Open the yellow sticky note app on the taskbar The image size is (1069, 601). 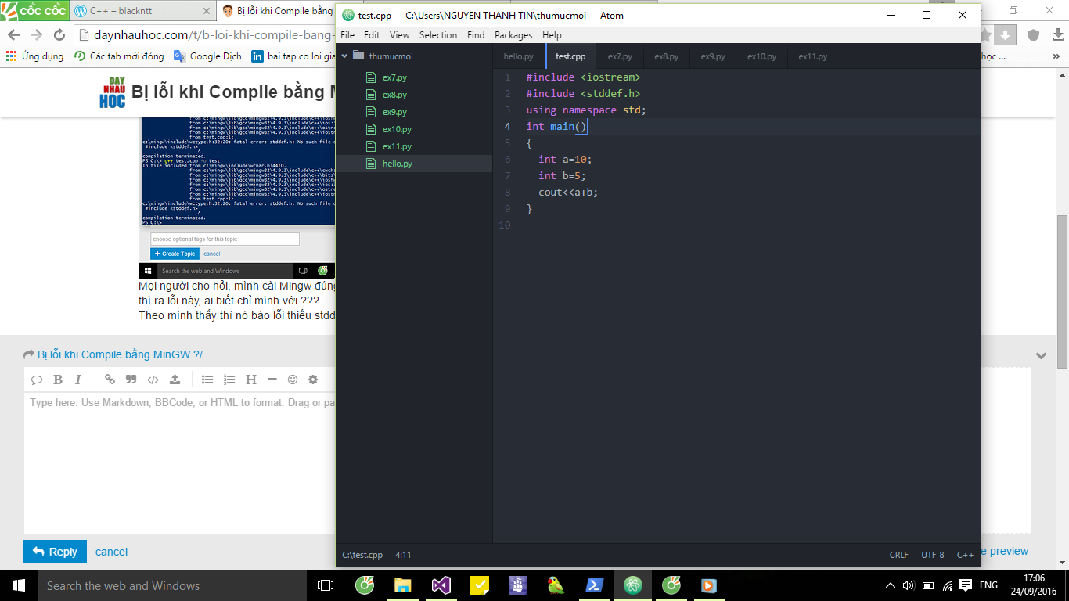click(480, 585)
